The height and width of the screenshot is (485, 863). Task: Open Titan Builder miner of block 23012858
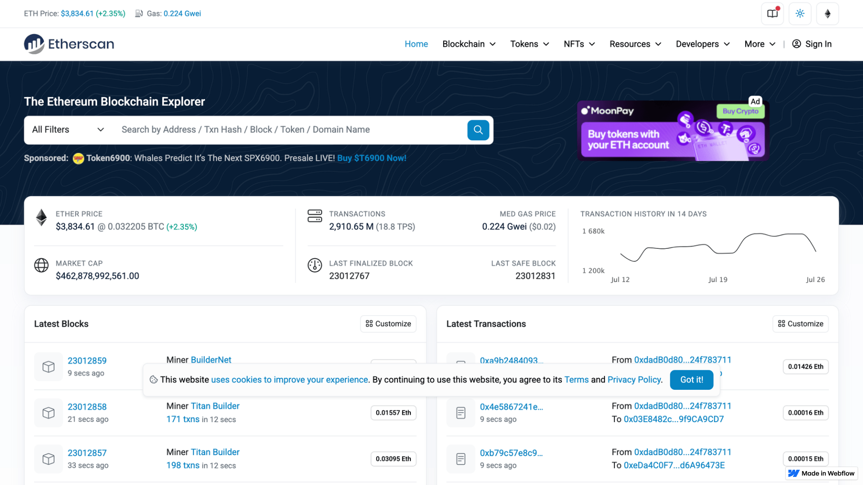[215, 406]
